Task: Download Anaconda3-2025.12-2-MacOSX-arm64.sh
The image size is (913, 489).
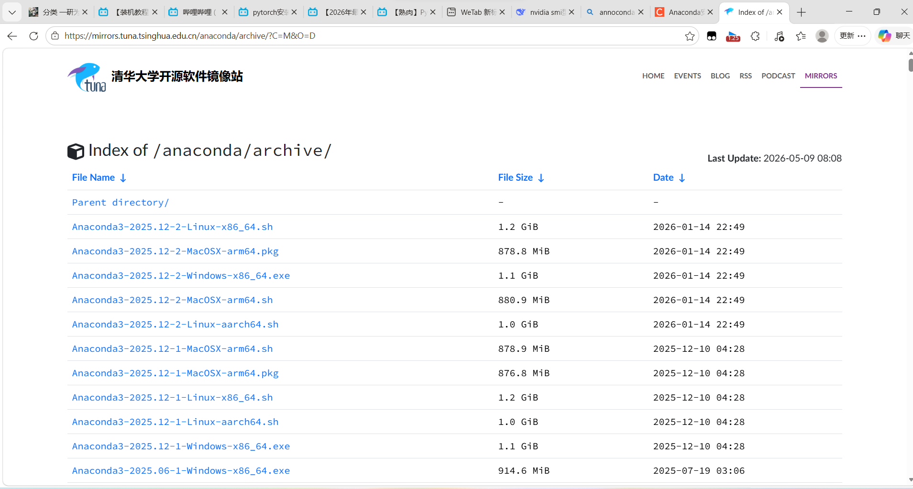Action: [172, 300]
